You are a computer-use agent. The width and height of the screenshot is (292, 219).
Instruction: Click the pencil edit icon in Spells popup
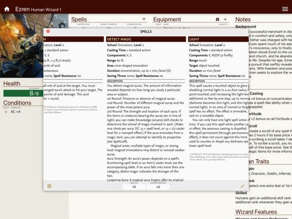[x=242, y=186]
